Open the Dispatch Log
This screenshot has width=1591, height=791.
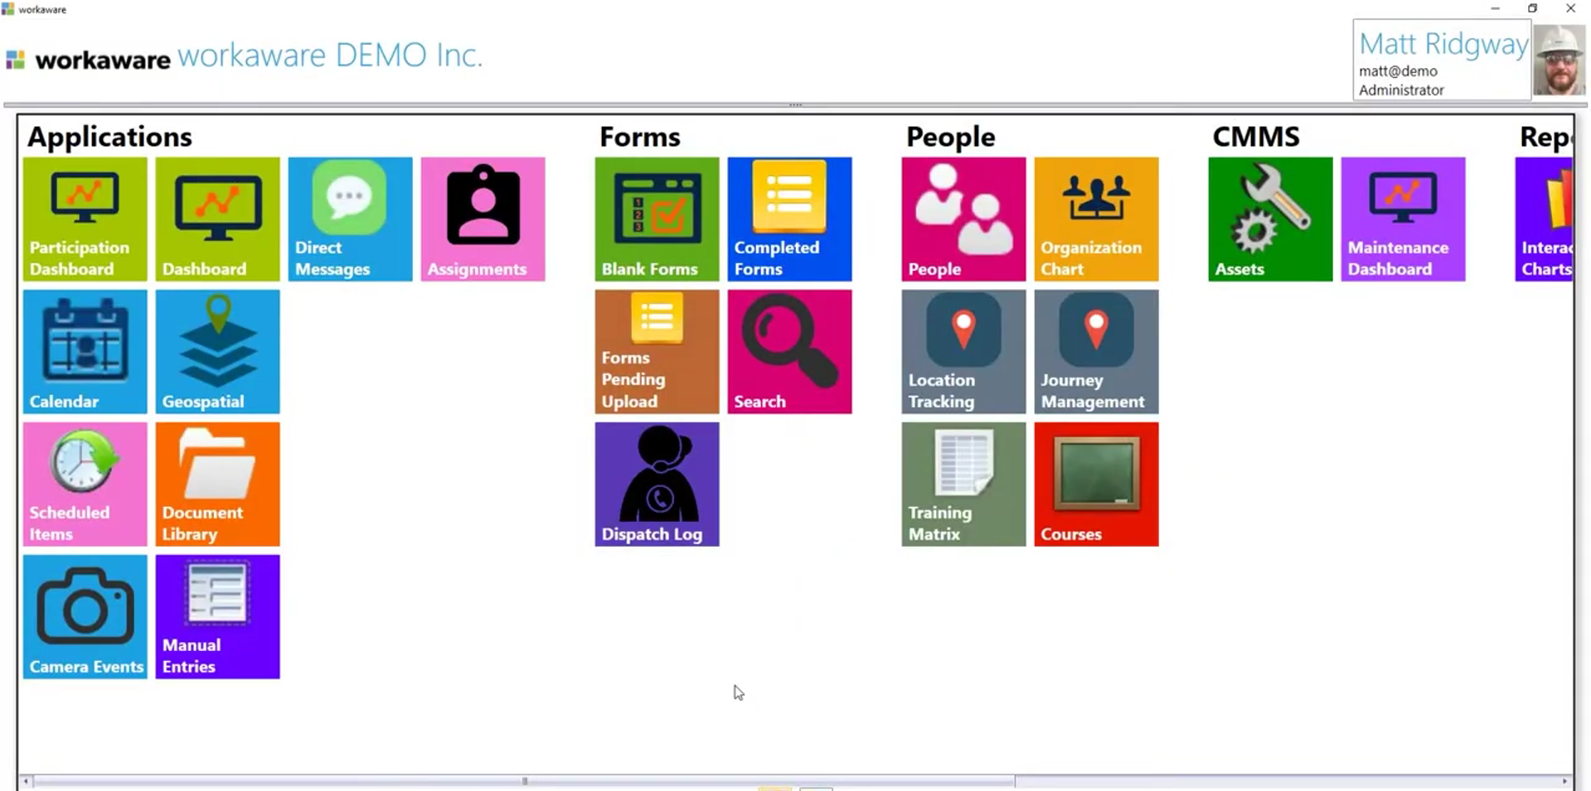657,485
